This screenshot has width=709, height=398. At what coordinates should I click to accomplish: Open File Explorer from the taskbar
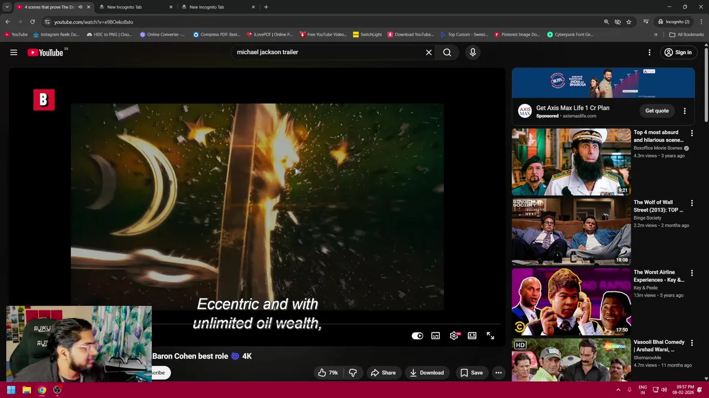point(27,390)
